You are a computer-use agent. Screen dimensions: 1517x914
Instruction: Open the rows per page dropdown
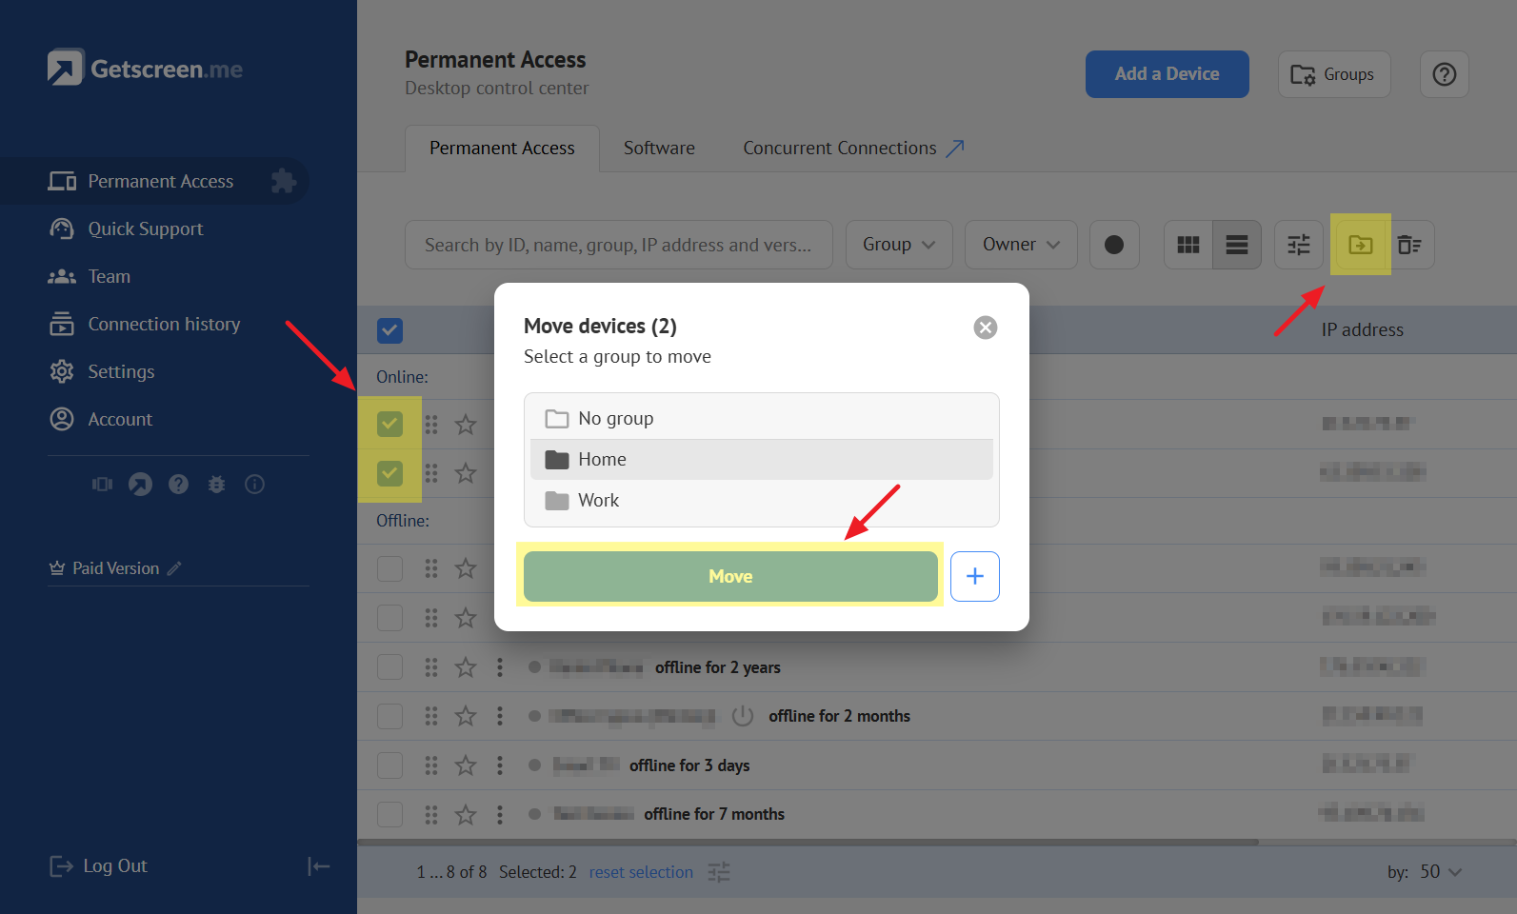tap(1439, 872)
